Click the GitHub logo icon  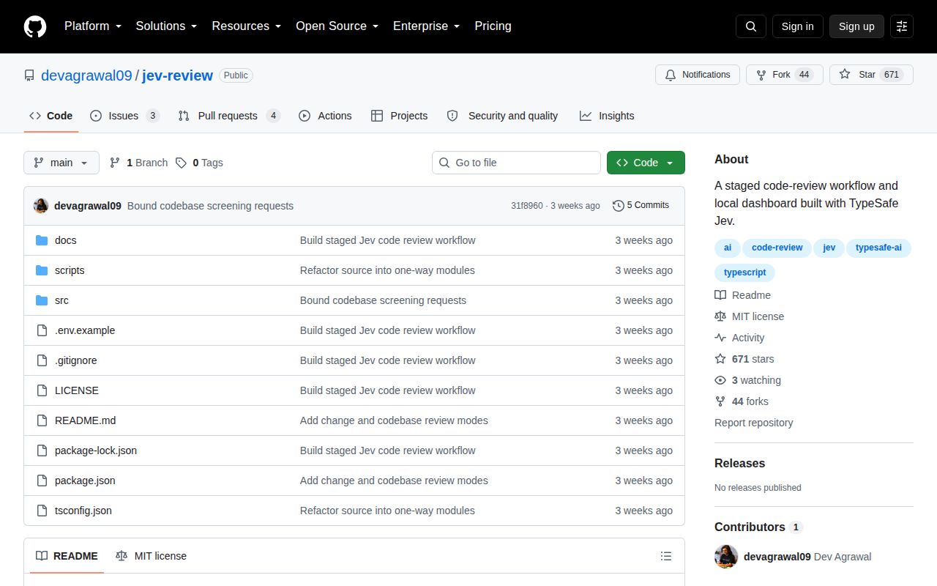[x=35, y=26]
